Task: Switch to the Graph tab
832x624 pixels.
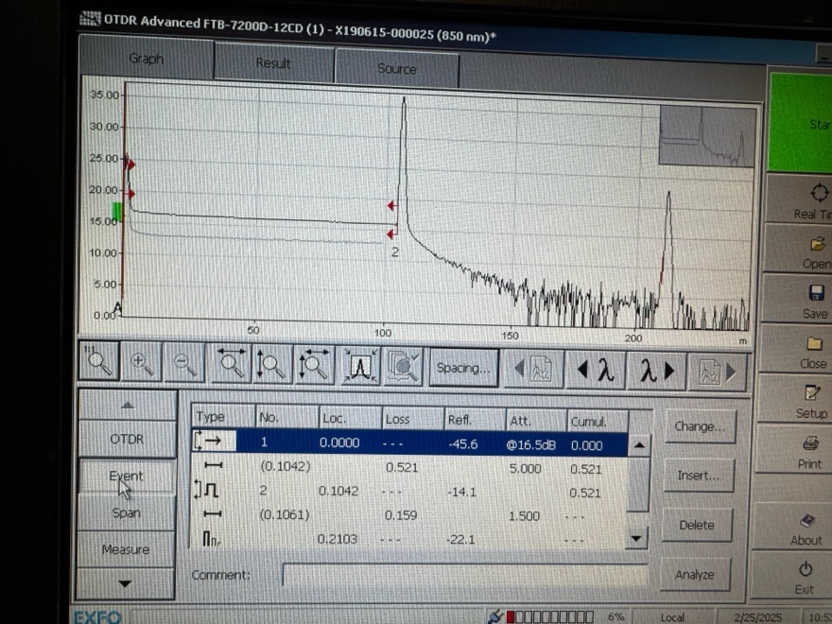Action: tap(147, 59)
